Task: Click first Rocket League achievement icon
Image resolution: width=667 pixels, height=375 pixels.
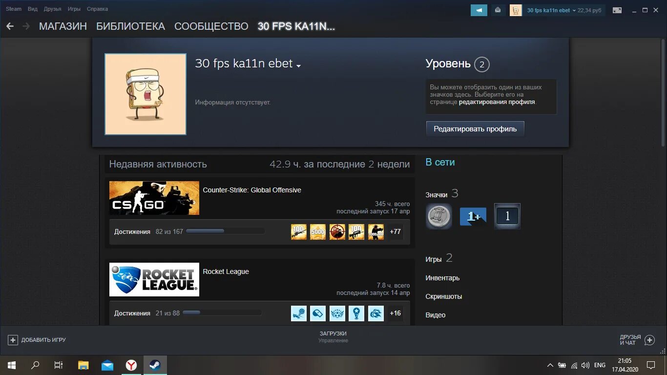Action: pyautogui.click(x=299, y=313)
